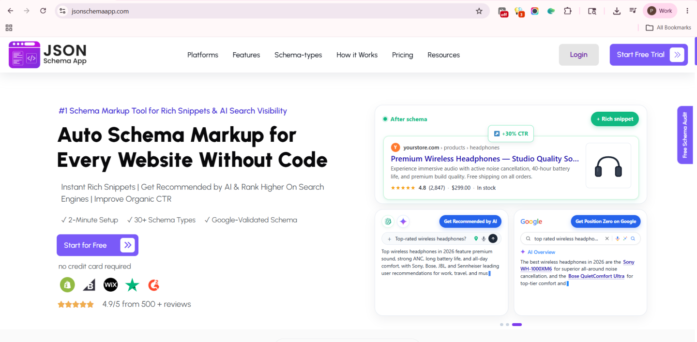Click the Shopify logo icon
Viewport: 697px width, 342px height.
(x=67, y=284)
